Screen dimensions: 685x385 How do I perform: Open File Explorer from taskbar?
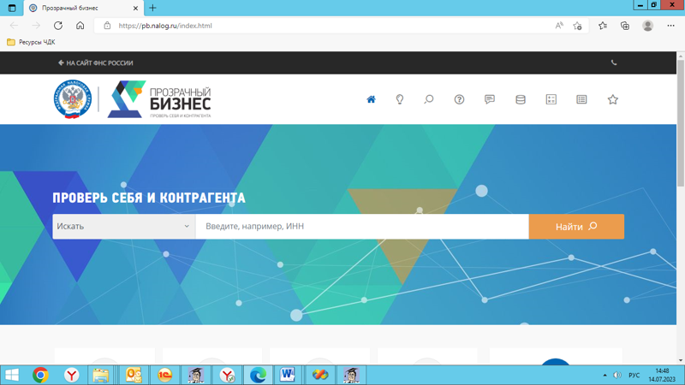point(100,375)
